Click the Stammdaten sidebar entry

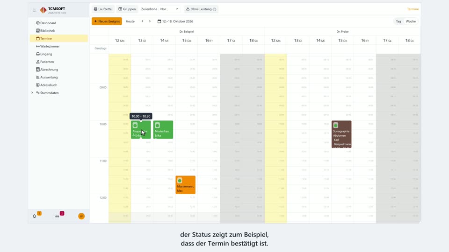[49, 92]
